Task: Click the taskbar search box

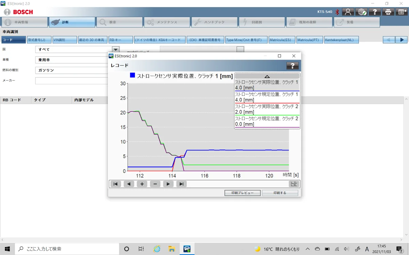Action: 67,249
